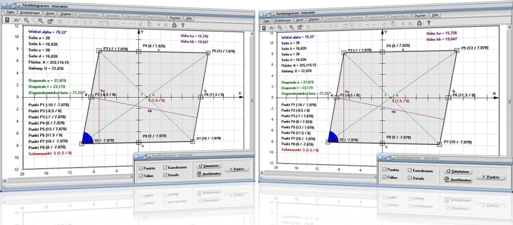Screen dimensions: 513x225
Task: Select point handle P7 in right graph
Action: pos(439,144)
